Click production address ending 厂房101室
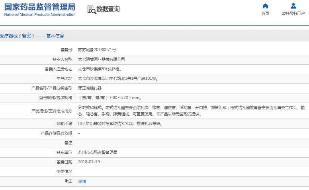The width and height of the screenshot is (309, 190). 118,79
